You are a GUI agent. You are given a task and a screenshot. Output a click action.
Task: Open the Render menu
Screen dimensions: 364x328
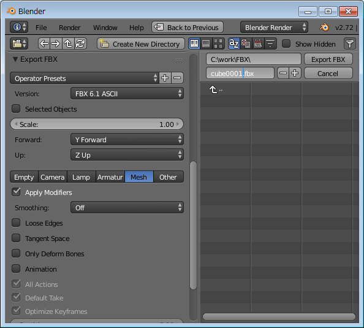[70, 28]
